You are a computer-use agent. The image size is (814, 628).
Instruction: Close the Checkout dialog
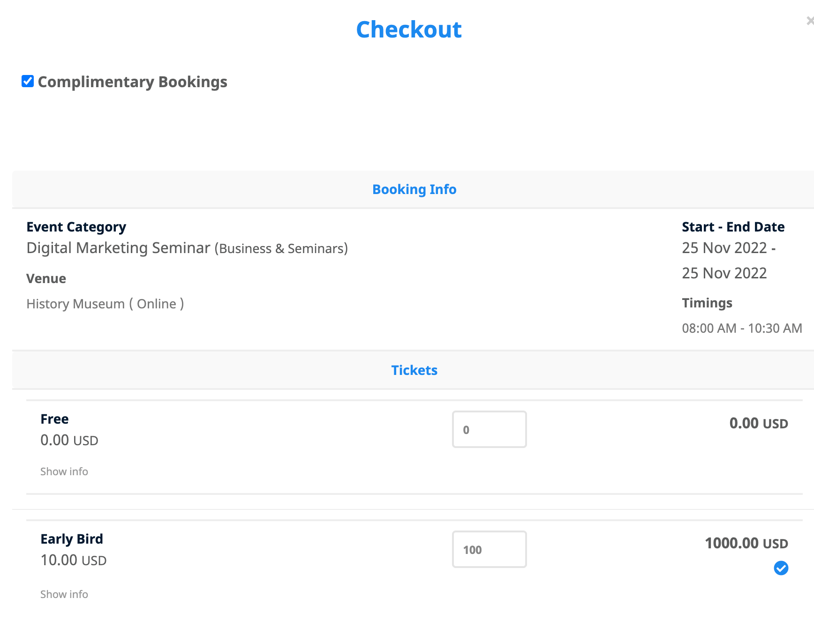pos(808,21)
